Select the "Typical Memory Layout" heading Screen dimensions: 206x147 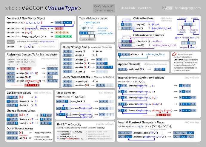tap(93, 18)
